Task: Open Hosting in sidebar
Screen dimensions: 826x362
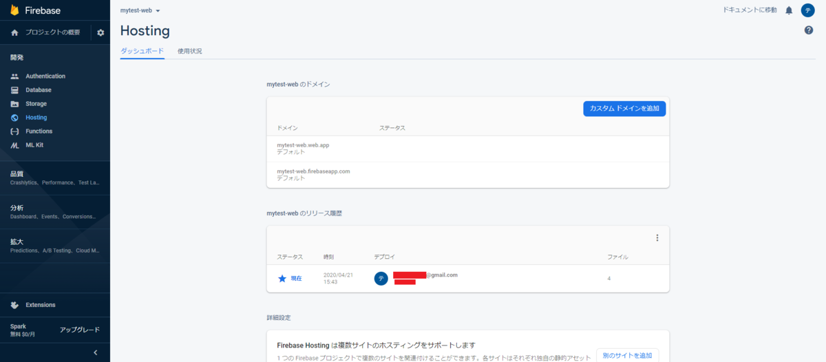Action: pyautogui.click(x=36, y=118)
